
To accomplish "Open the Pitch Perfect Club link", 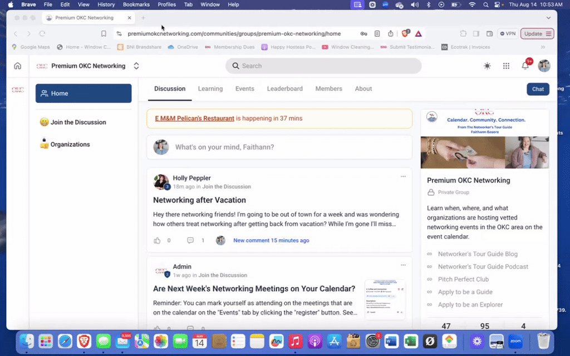I will click(463, 279).
